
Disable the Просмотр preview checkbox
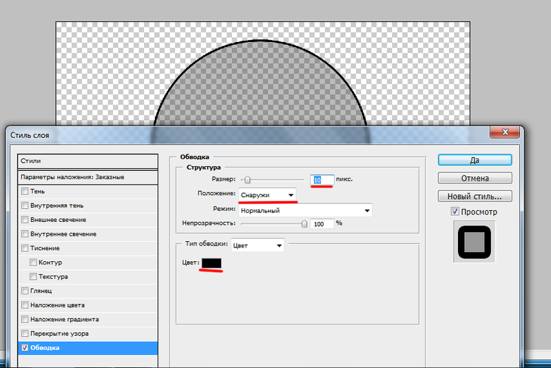(455, 212)
